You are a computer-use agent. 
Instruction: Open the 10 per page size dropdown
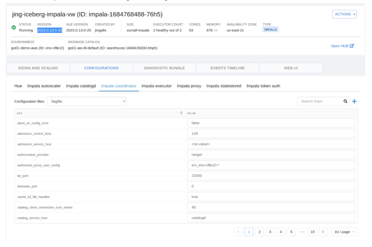pos(344,231)
